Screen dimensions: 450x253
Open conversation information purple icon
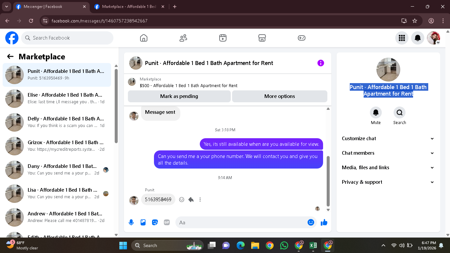321,63
